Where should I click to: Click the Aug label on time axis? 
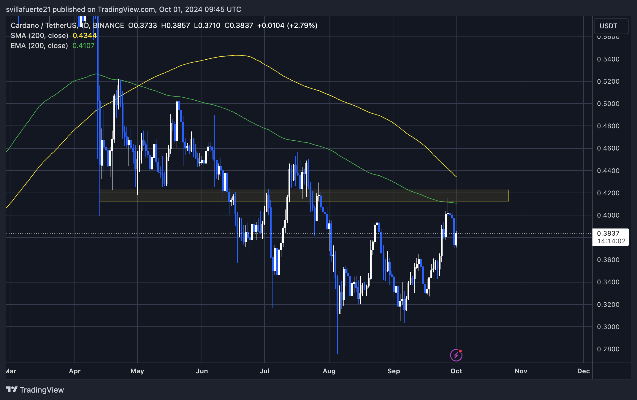click(329, 371)
